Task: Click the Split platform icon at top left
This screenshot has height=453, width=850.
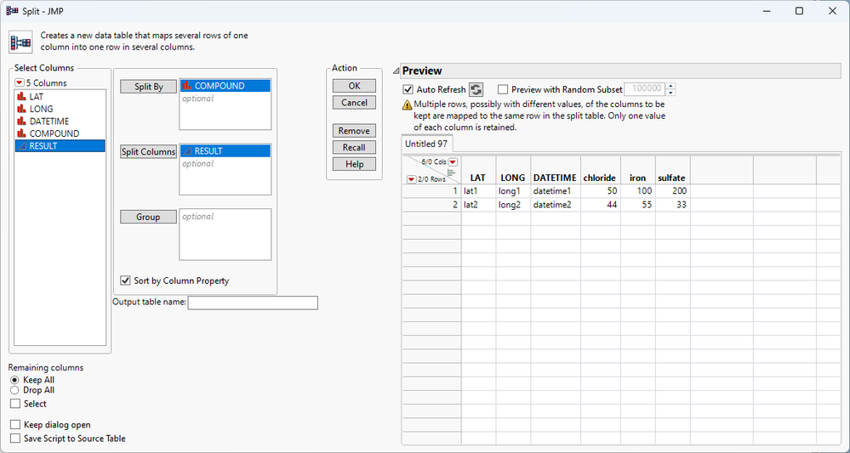Action: click(20, 42)
